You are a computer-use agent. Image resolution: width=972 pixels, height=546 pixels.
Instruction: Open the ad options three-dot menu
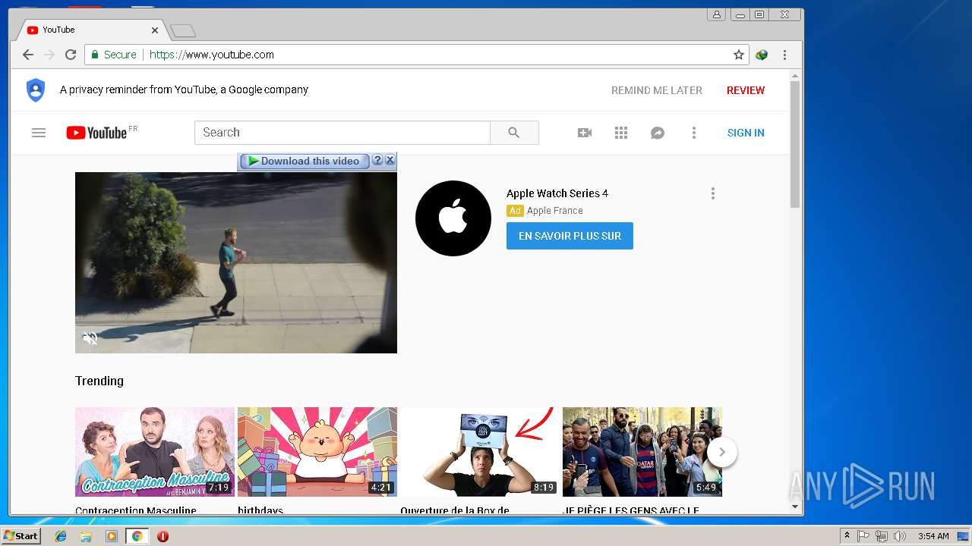click(712, 193)
